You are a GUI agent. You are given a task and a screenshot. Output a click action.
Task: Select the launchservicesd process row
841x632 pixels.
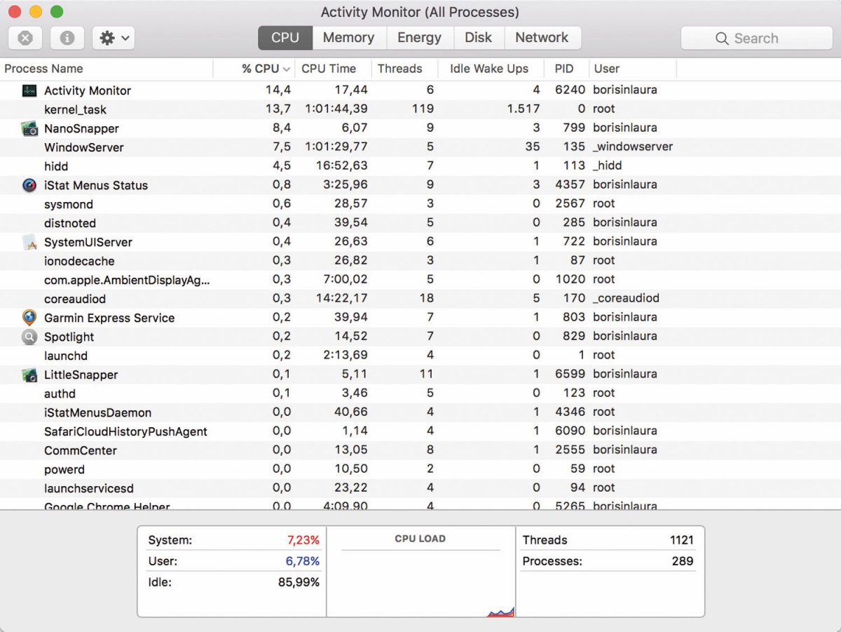(x=420, y=488)
